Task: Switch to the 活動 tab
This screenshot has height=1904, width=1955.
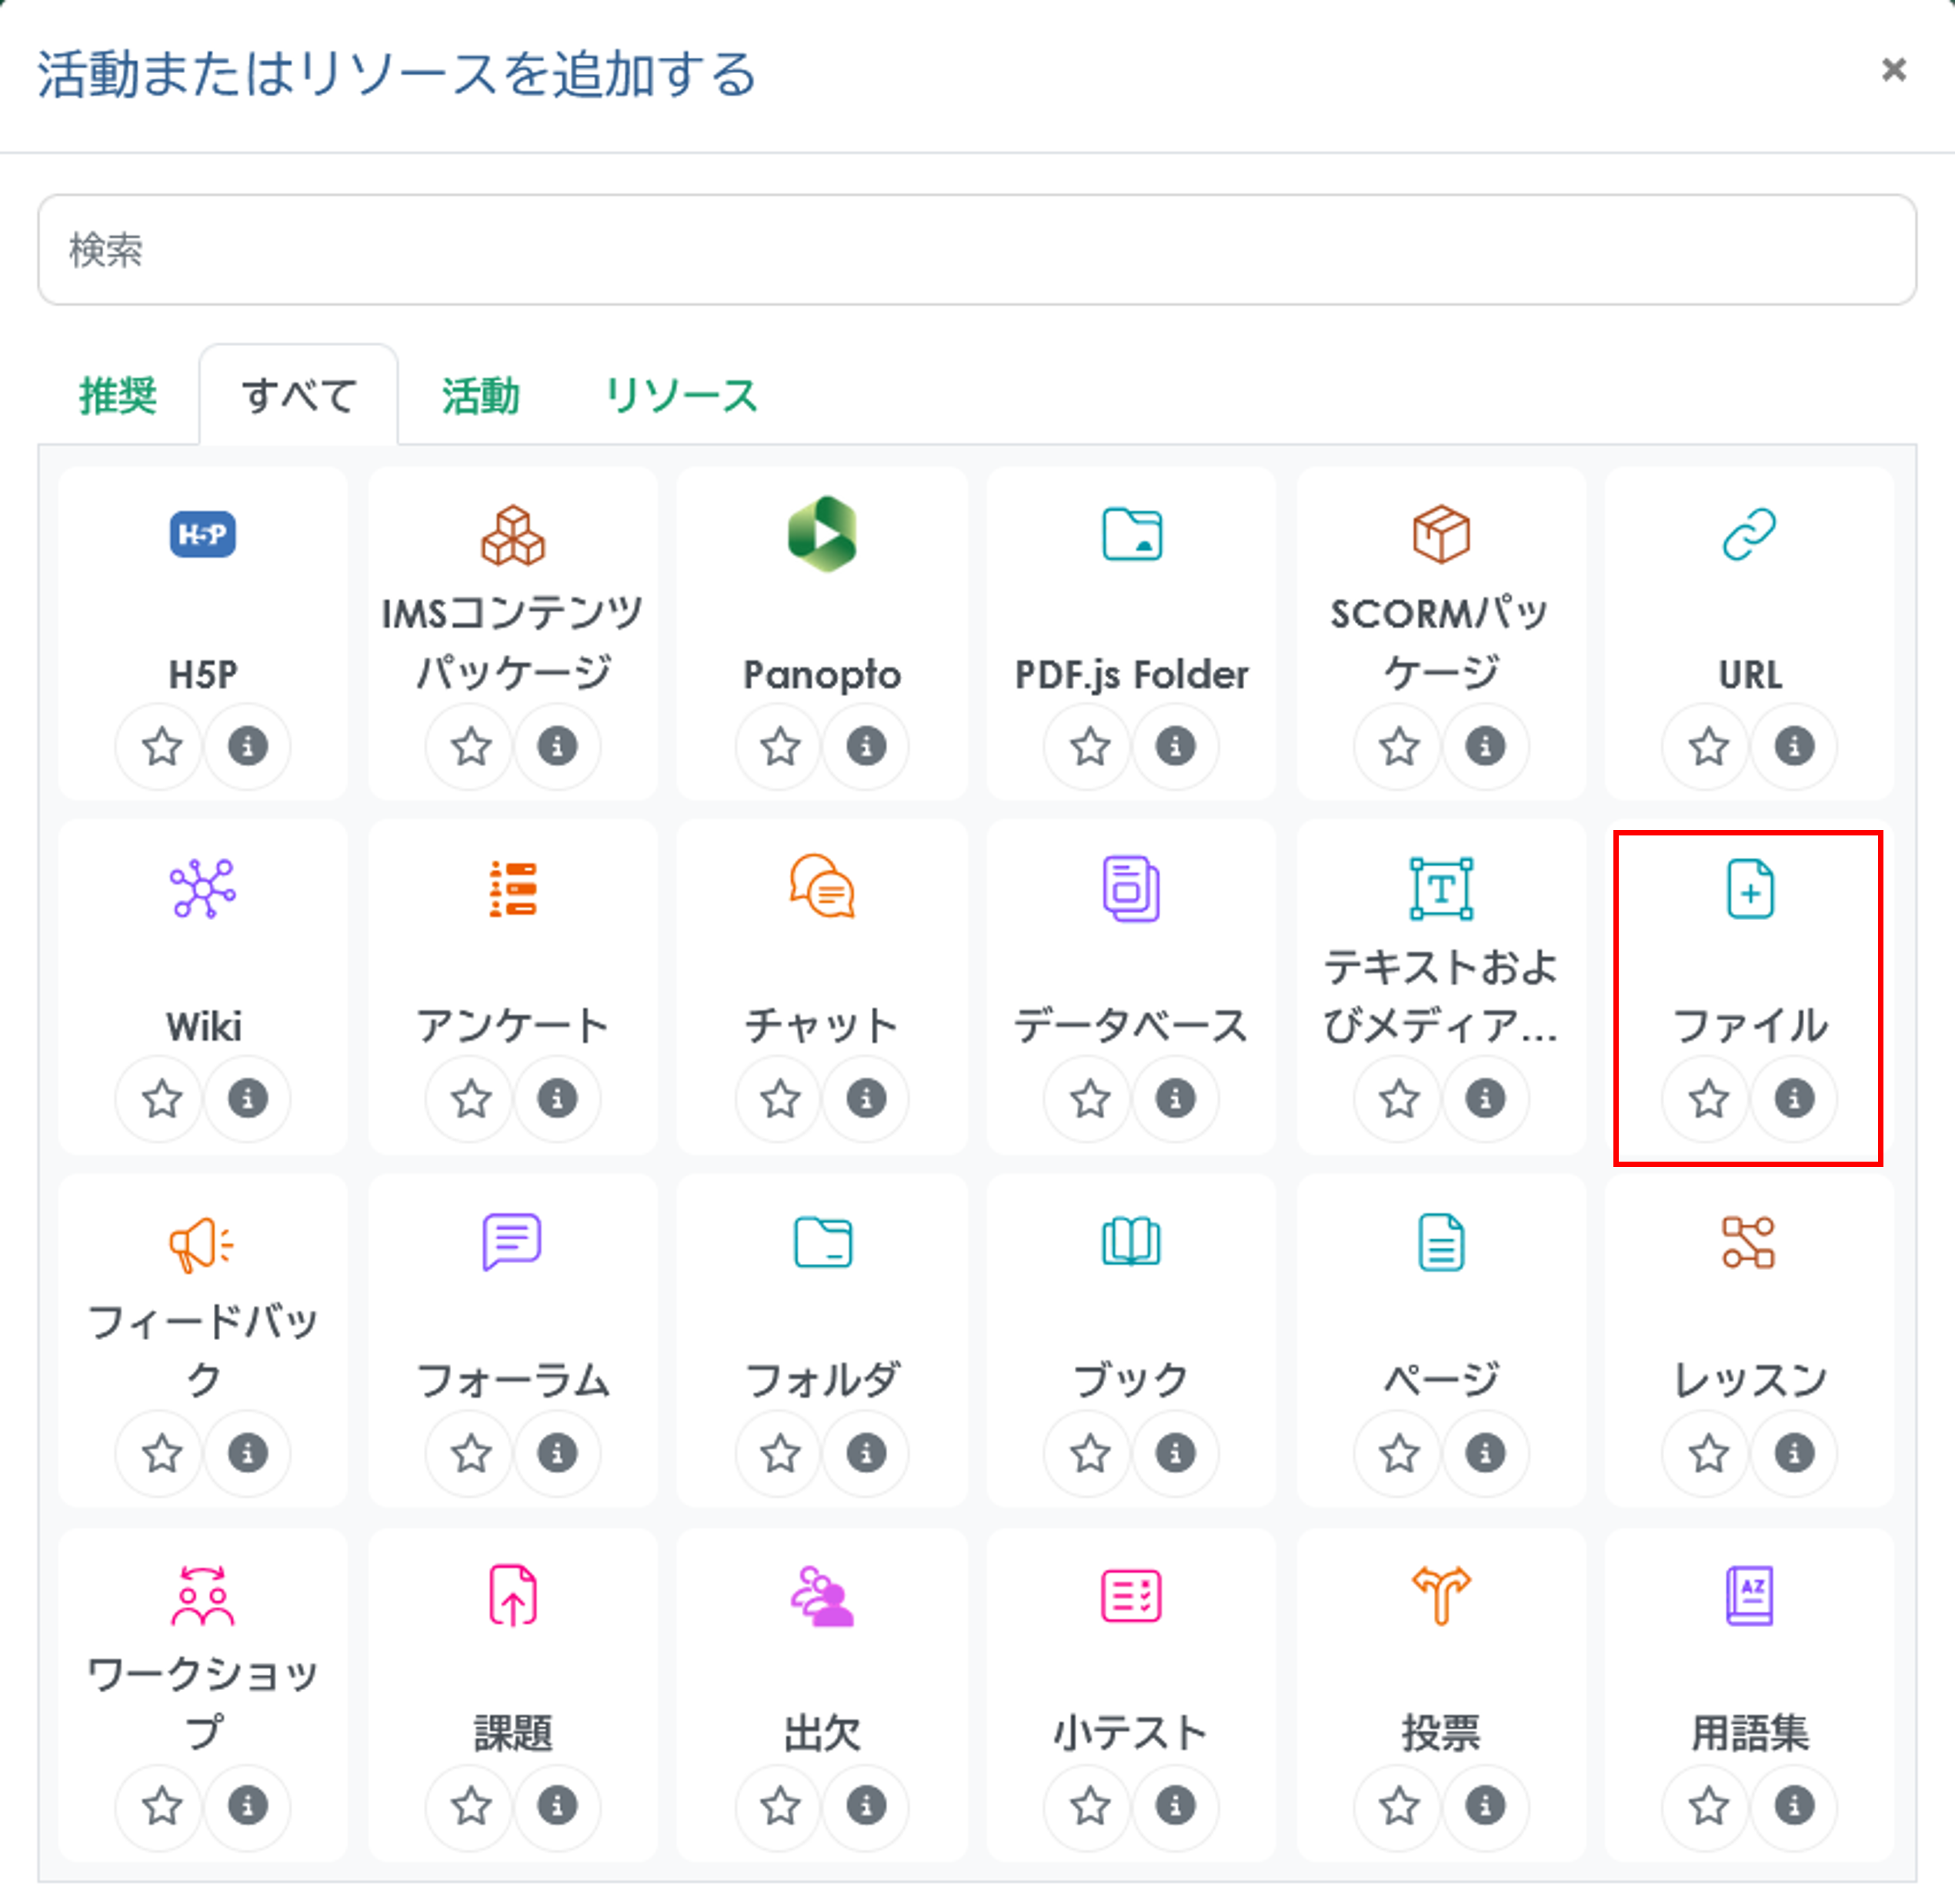Action: click(x=480, y=396)
